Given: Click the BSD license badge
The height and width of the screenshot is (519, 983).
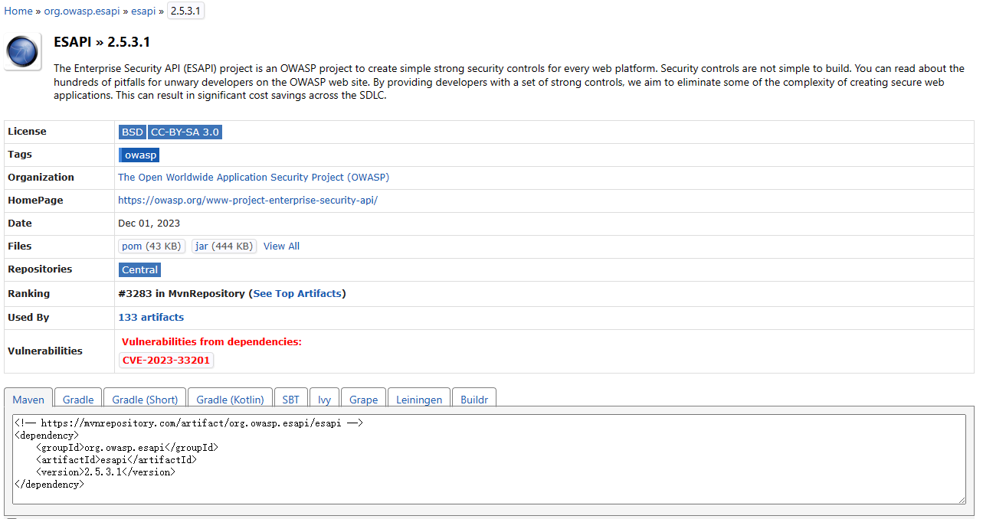Looking at the screenshot, I should click(x=132, y=132).
